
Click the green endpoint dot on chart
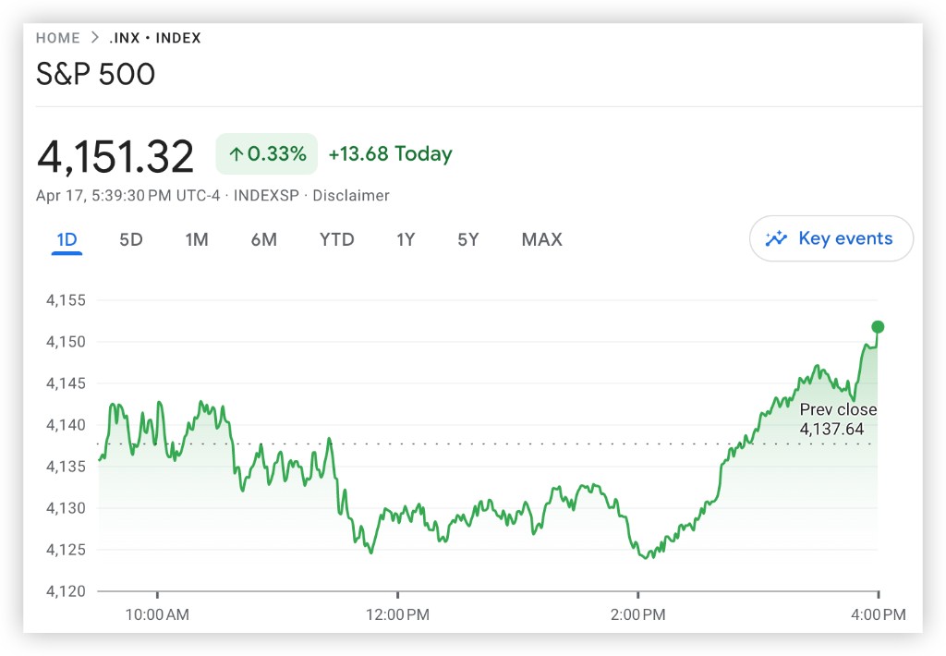click(x=878, y=327)
